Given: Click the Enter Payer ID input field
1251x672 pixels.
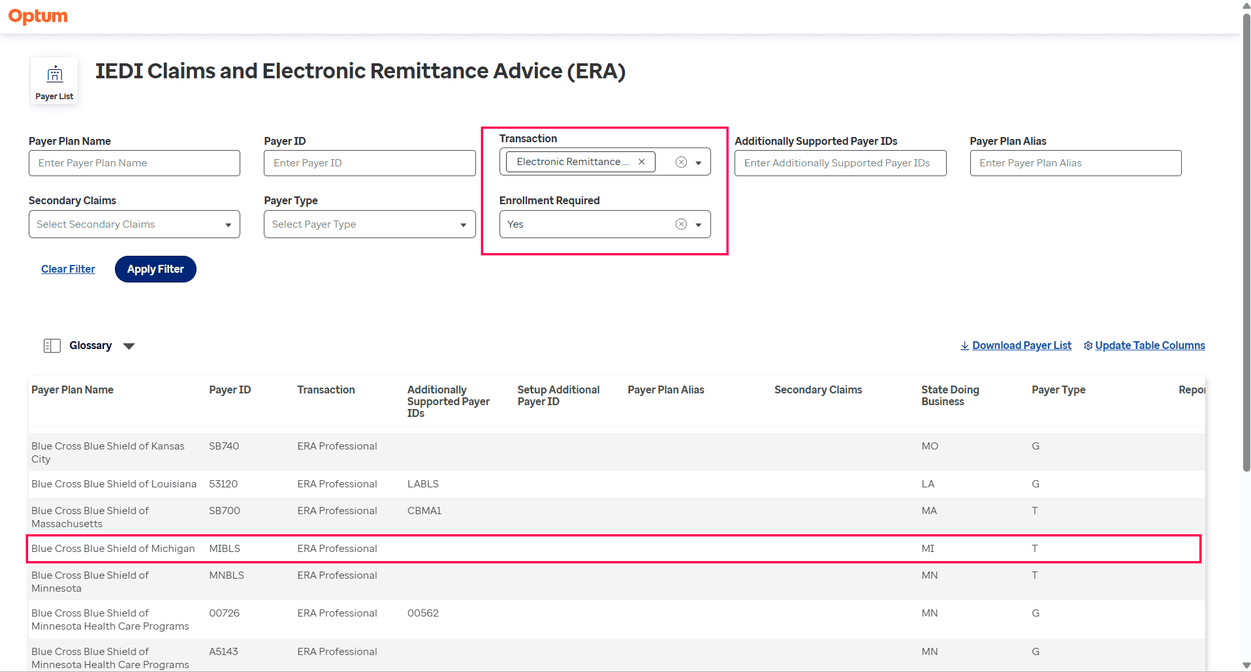Looking at the screenshot, I should (x=370, y=163).
